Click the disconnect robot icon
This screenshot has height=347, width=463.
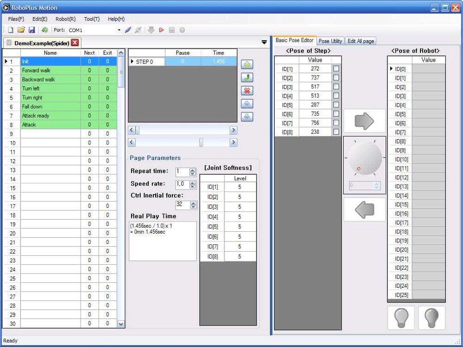point(138,30)
